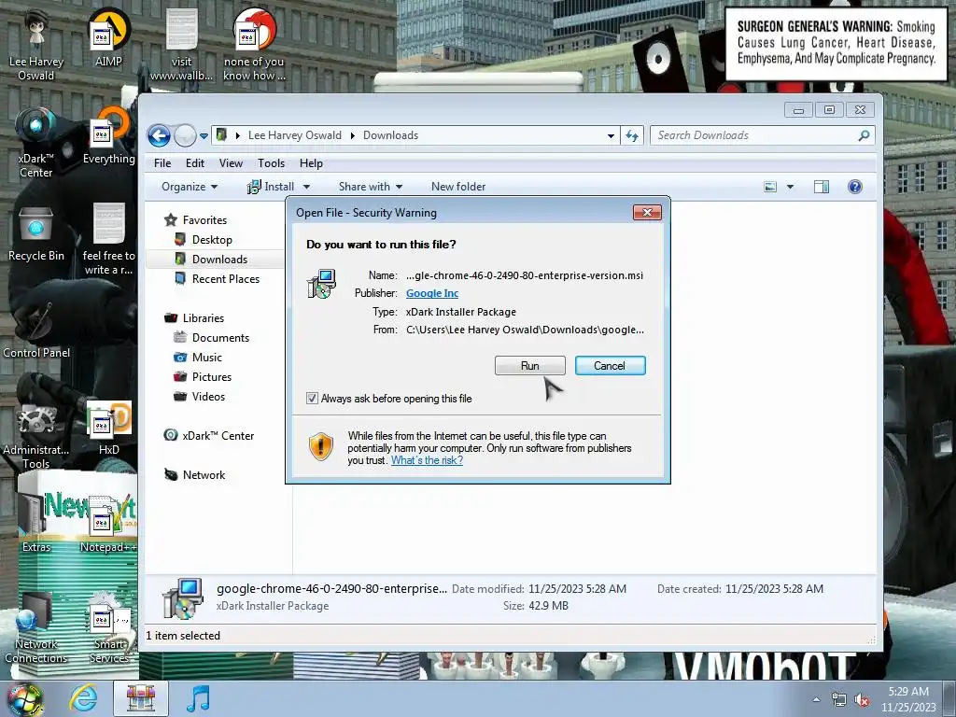This screenshot has width=956, height=717.
Task: Click the Forward navigation button
Action: coord(185,135)
